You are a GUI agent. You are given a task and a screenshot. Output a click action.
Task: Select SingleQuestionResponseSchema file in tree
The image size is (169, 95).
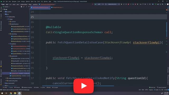click(20, 39)
